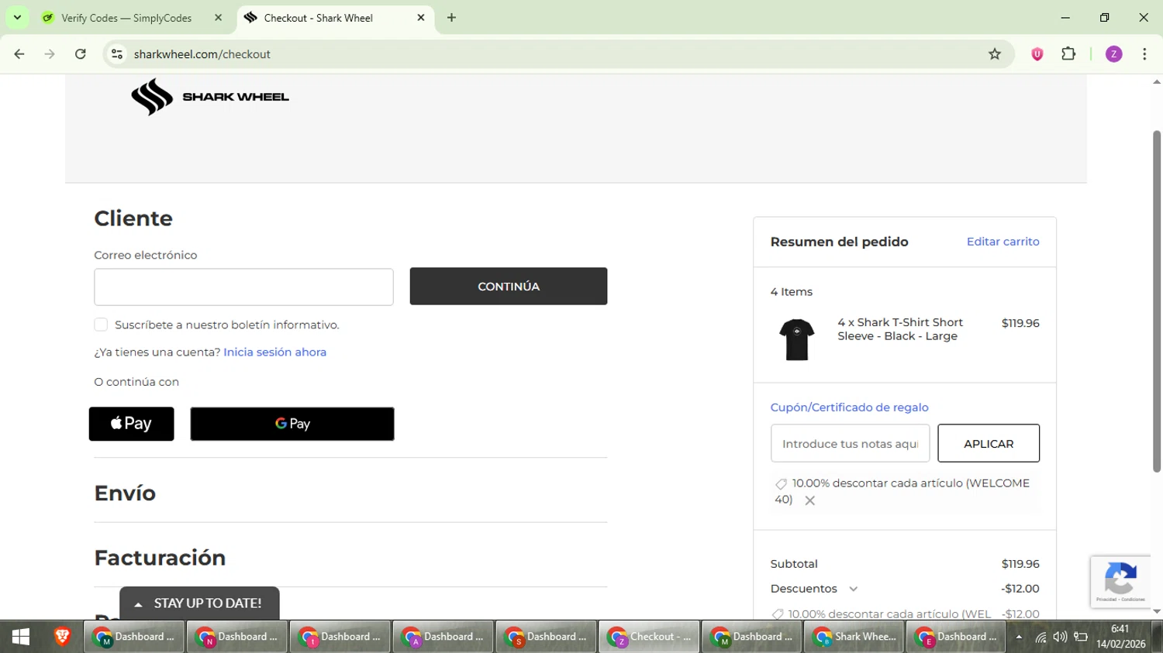Viewport: 1163px width, 653px height.
Task: Go back to the previous page
Action: tap(19, 54)
